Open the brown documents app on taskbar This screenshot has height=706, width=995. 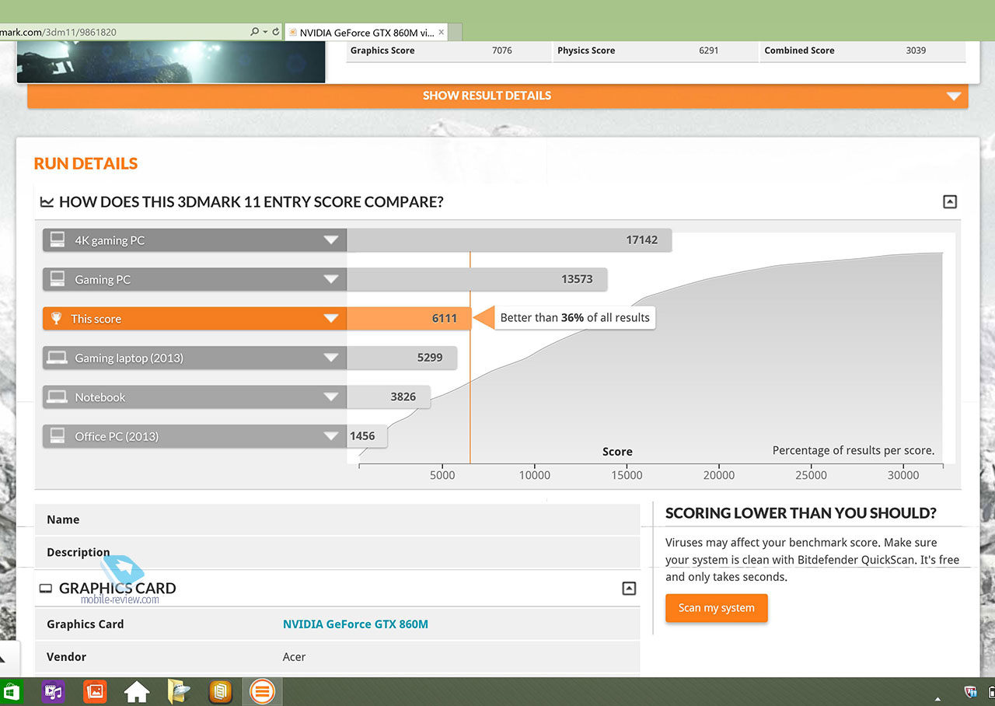tap(222, 690)
